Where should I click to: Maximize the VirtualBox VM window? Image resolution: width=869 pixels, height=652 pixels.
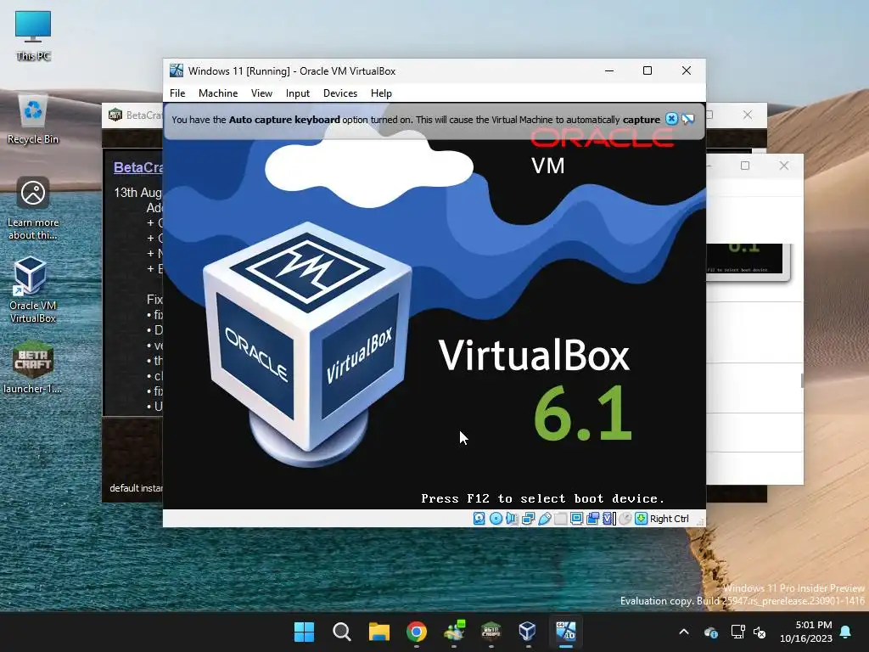click(648, 70)
